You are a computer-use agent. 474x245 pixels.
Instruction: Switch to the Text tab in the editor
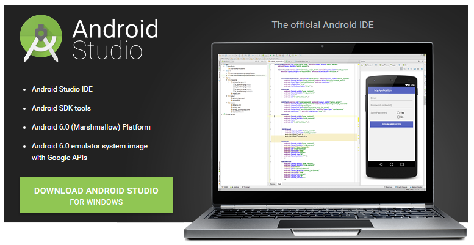point(279,184)
